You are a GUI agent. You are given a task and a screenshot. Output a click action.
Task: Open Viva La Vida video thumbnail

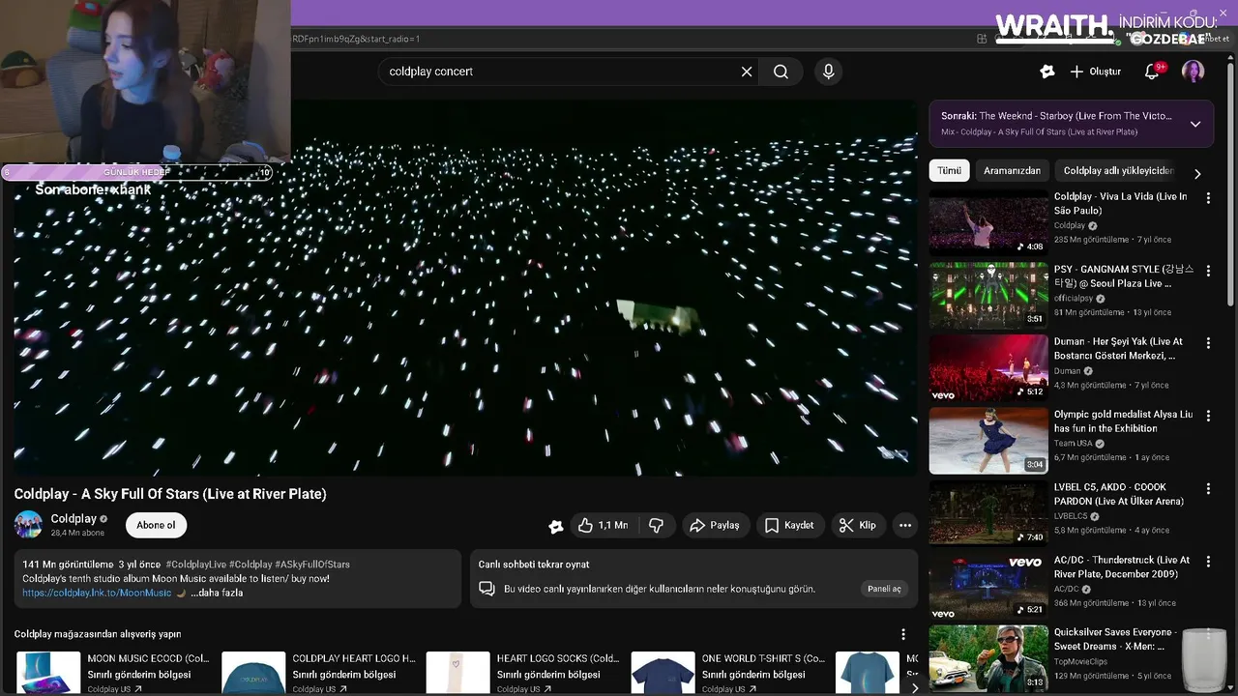tap(988, 222)
